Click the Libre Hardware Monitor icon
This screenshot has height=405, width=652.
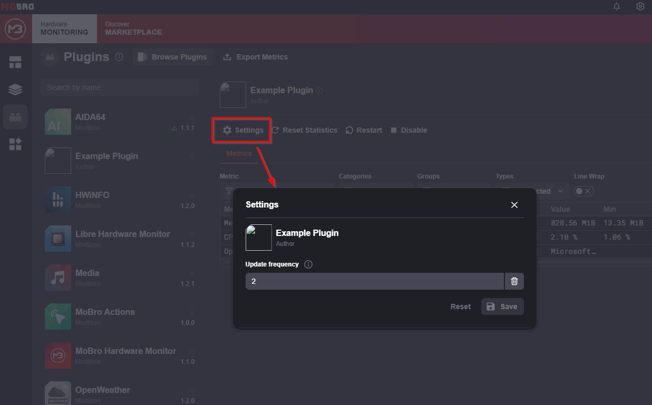click(x=58, y=239)
